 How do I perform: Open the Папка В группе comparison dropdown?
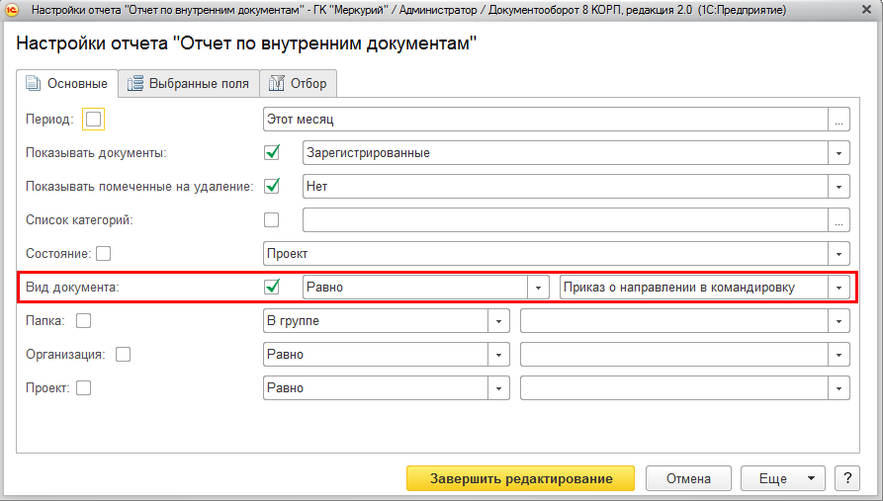point(499,321)
